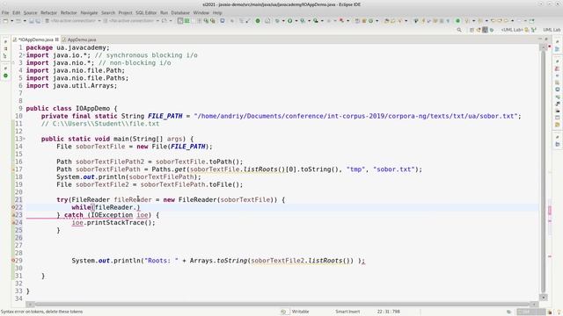Expand the New file dropdown arrow

point(11,21)
